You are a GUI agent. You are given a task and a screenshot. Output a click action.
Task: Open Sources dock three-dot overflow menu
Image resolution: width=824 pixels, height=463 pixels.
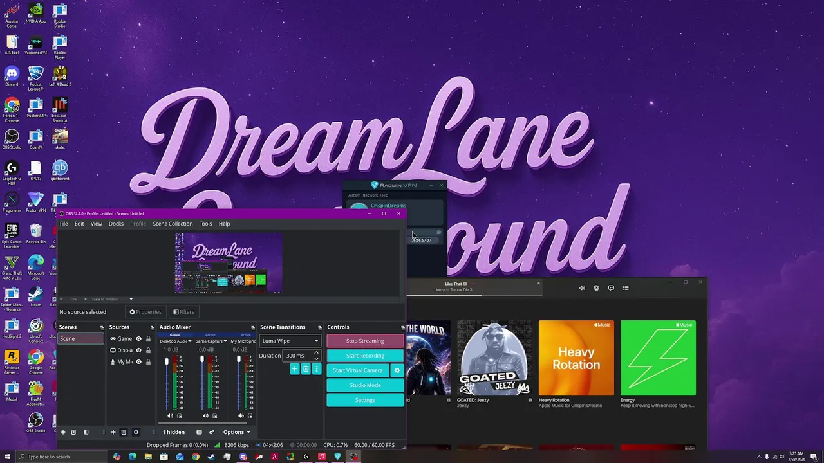point(154,432)
